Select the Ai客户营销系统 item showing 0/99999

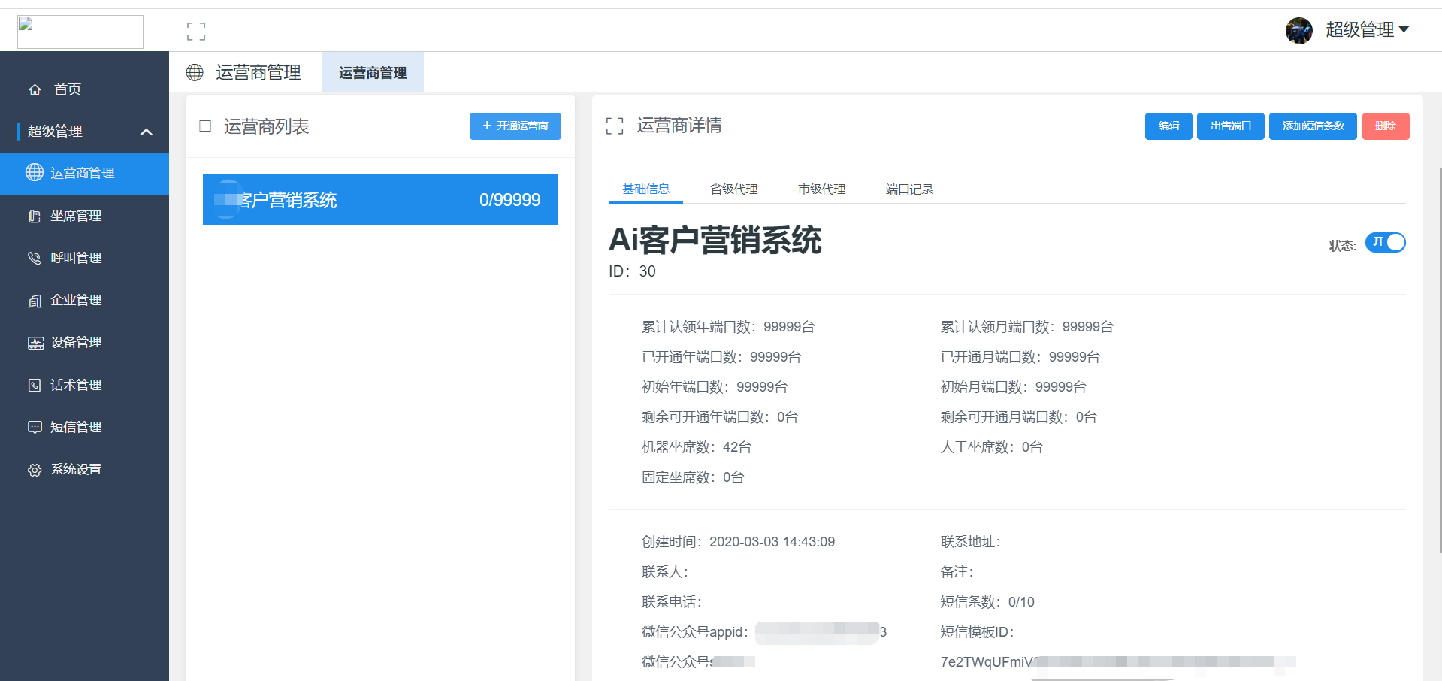pos(379,200)
